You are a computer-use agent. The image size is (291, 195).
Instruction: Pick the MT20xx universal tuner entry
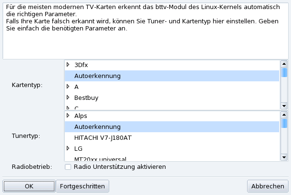100,158
